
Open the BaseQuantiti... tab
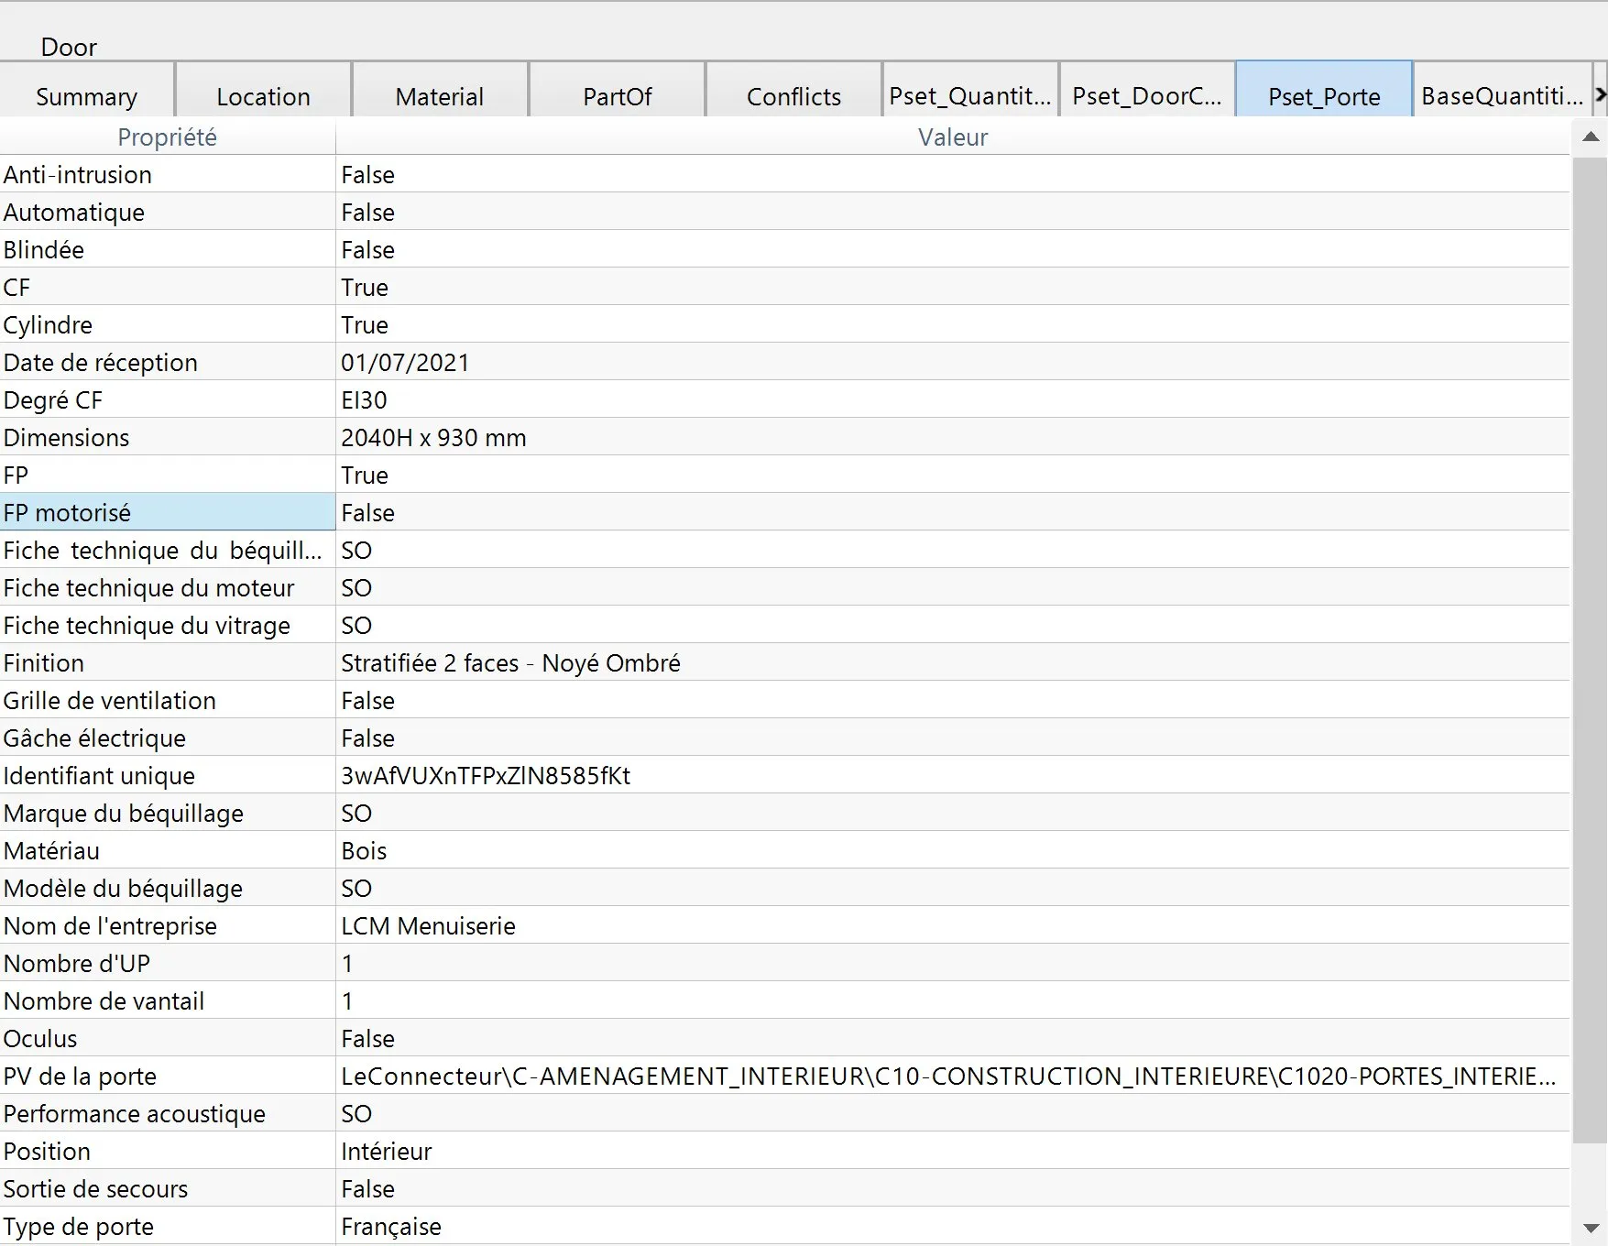1503,91
